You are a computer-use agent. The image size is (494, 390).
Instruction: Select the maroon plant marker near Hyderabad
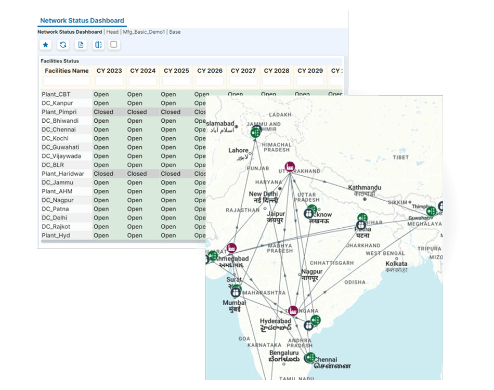click(x=293, y=310)
